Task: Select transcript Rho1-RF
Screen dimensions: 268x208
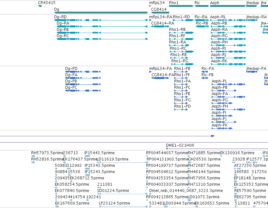Action: click(x=181, y=39)
